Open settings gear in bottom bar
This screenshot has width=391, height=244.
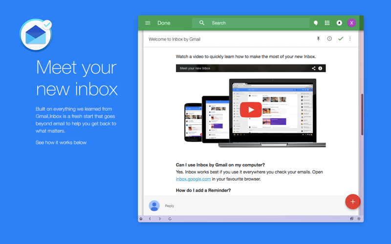(359, 219)
